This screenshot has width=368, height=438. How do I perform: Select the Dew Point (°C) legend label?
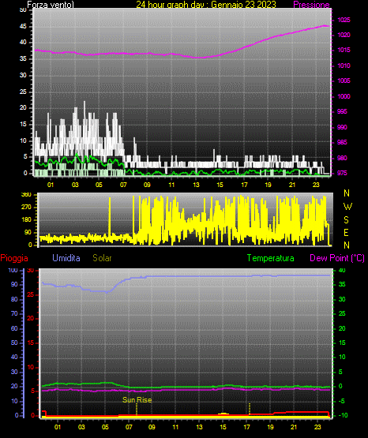tap(337, 258)
